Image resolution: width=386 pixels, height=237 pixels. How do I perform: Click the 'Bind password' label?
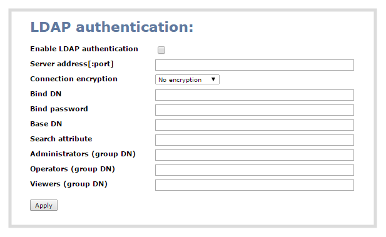[x=59, y=109]
